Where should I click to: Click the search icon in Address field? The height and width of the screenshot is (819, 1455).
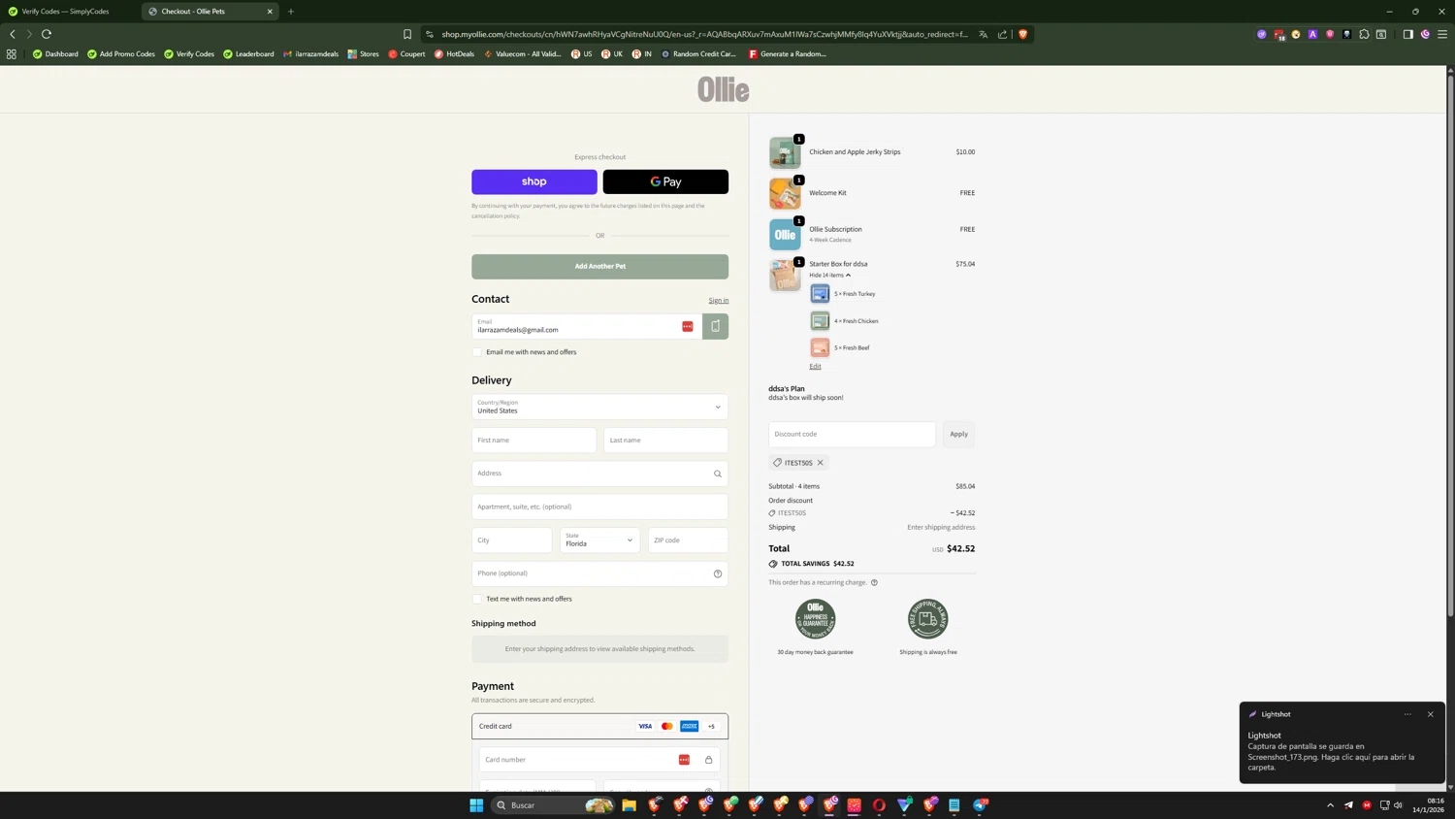718,474
